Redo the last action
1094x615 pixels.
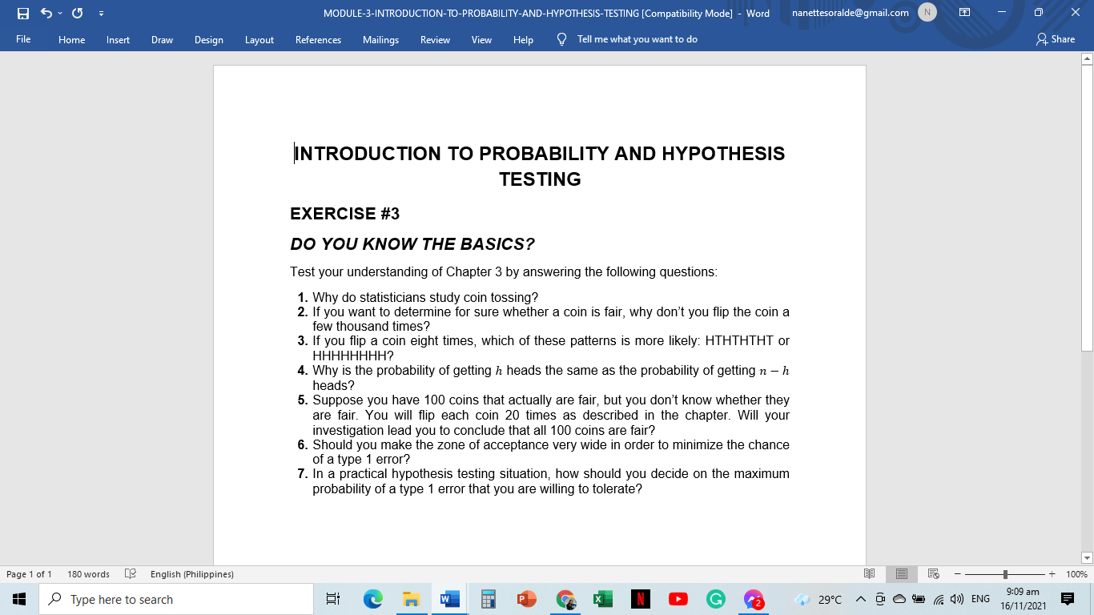coord(76,12)
